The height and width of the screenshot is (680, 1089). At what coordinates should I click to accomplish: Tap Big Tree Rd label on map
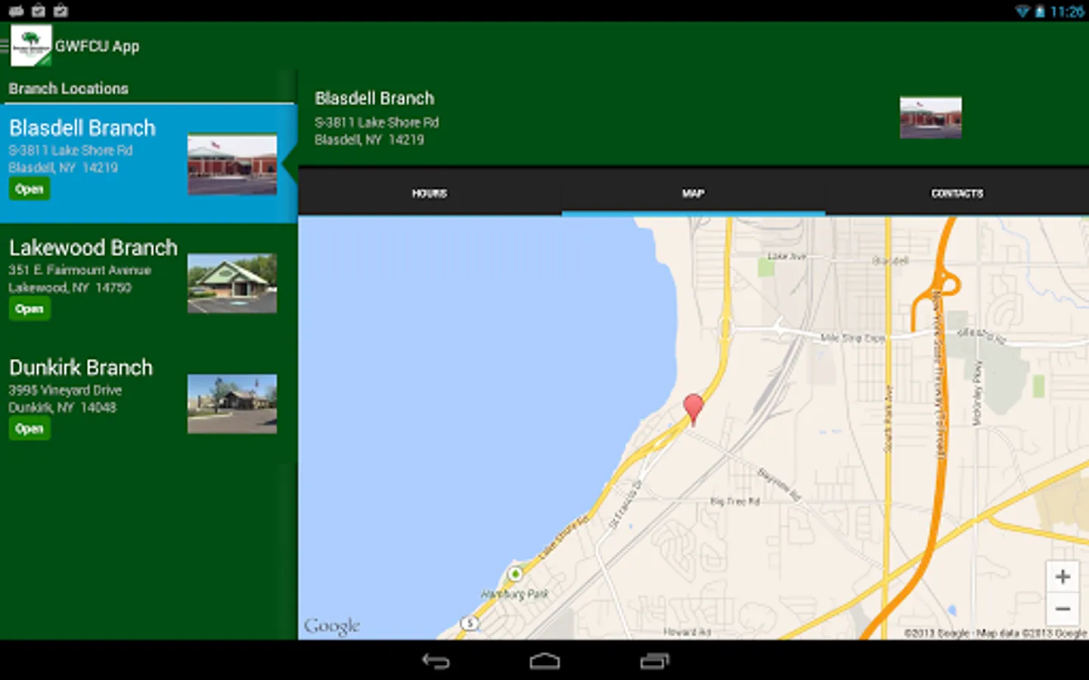734,501
